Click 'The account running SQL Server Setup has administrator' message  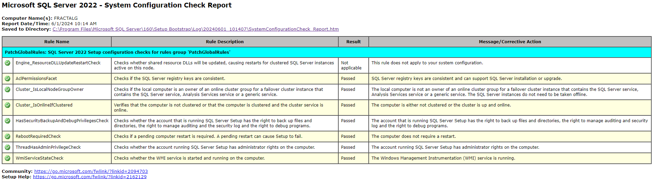pyautogui.click(x=455, y=147)
